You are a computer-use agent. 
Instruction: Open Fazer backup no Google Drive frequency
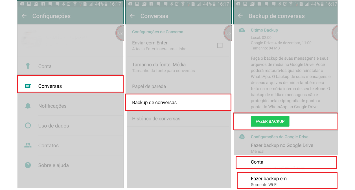pos(286,148)
